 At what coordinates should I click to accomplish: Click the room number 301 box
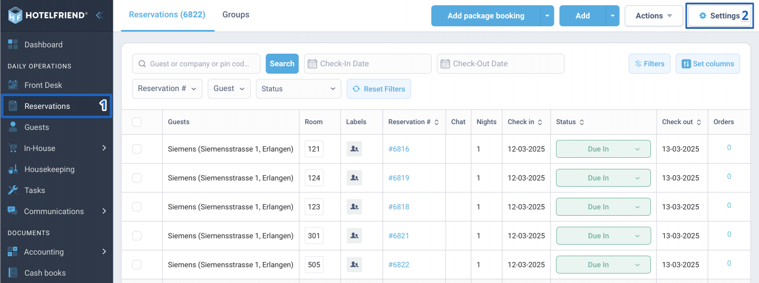point(314,236)
